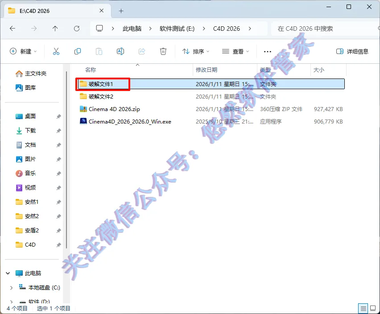Click the Cinema4D installer exe icon
The width and height of the screenshot is (380, 314).
(83, 121)
